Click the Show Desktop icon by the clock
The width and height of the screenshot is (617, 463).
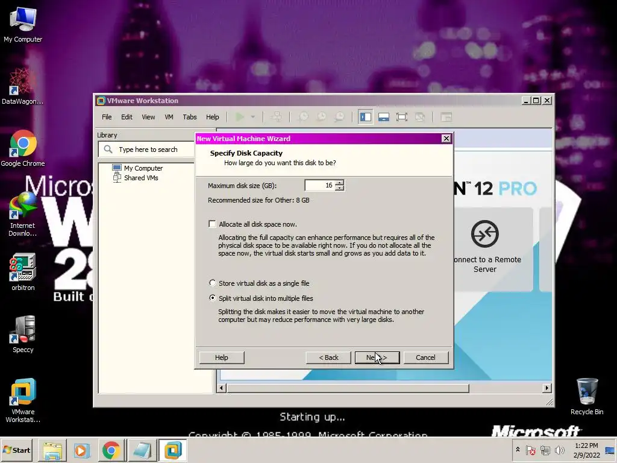tap(610, 450)
